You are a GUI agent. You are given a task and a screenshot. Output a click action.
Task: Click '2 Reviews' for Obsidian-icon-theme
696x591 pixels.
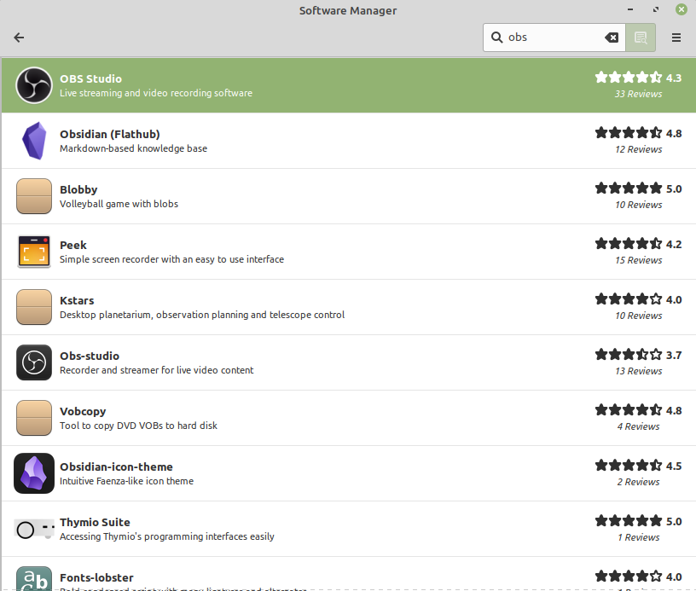pyautogui.click(x=638, y=483)
